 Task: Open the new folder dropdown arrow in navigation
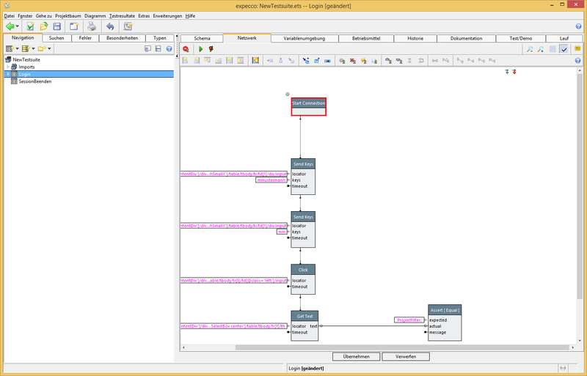[x=49, y=49]
